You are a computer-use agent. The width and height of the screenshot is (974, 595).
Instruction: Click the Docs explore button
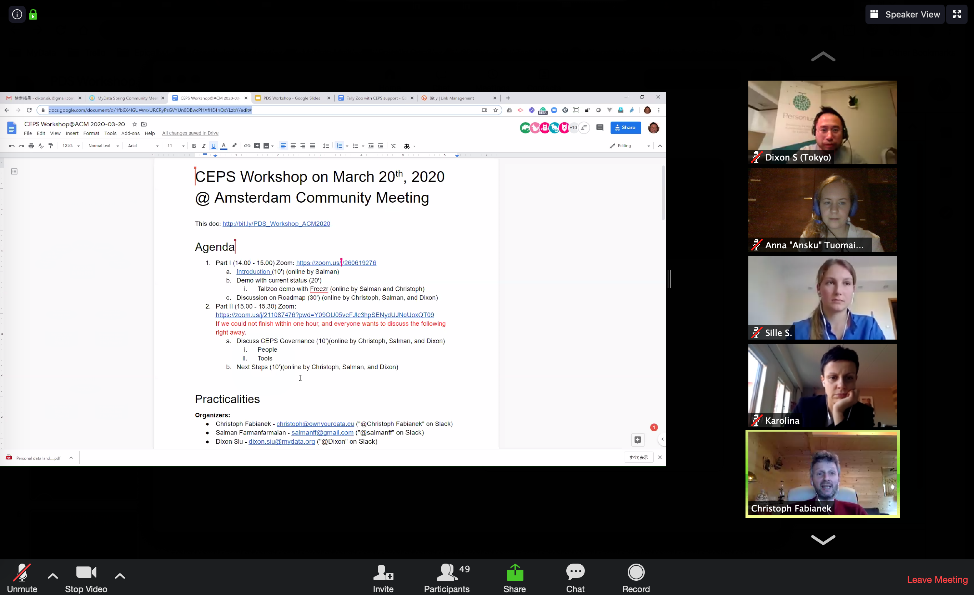[638, 439]
